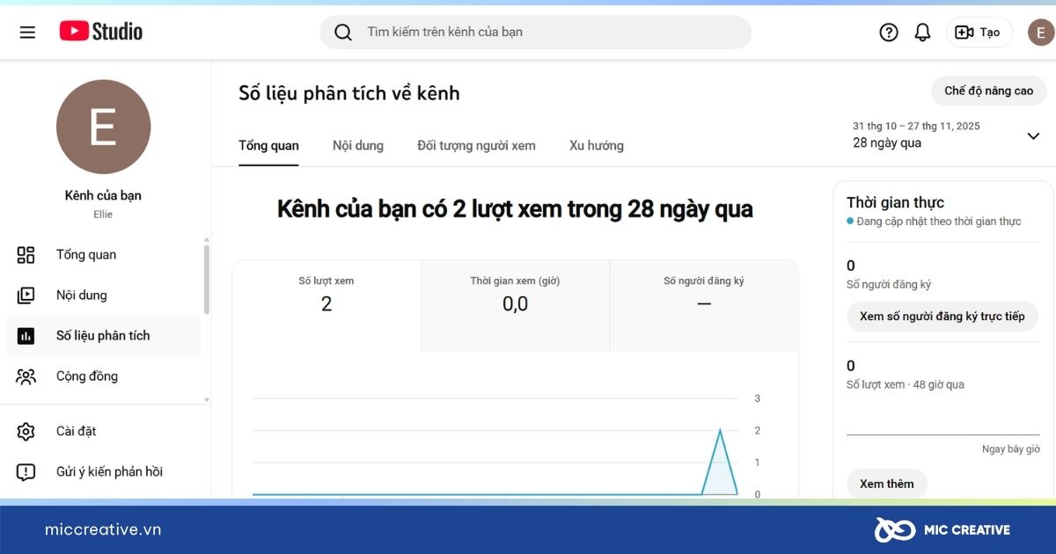Switch to the Đối tượng người xem tab

point(476,145)
